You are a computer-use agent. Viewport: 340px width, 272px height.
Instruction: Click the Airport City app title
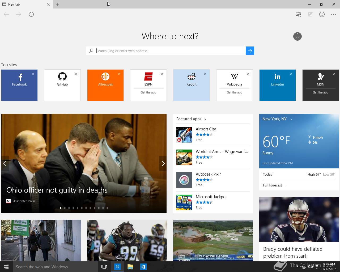(x=206, y=129)
